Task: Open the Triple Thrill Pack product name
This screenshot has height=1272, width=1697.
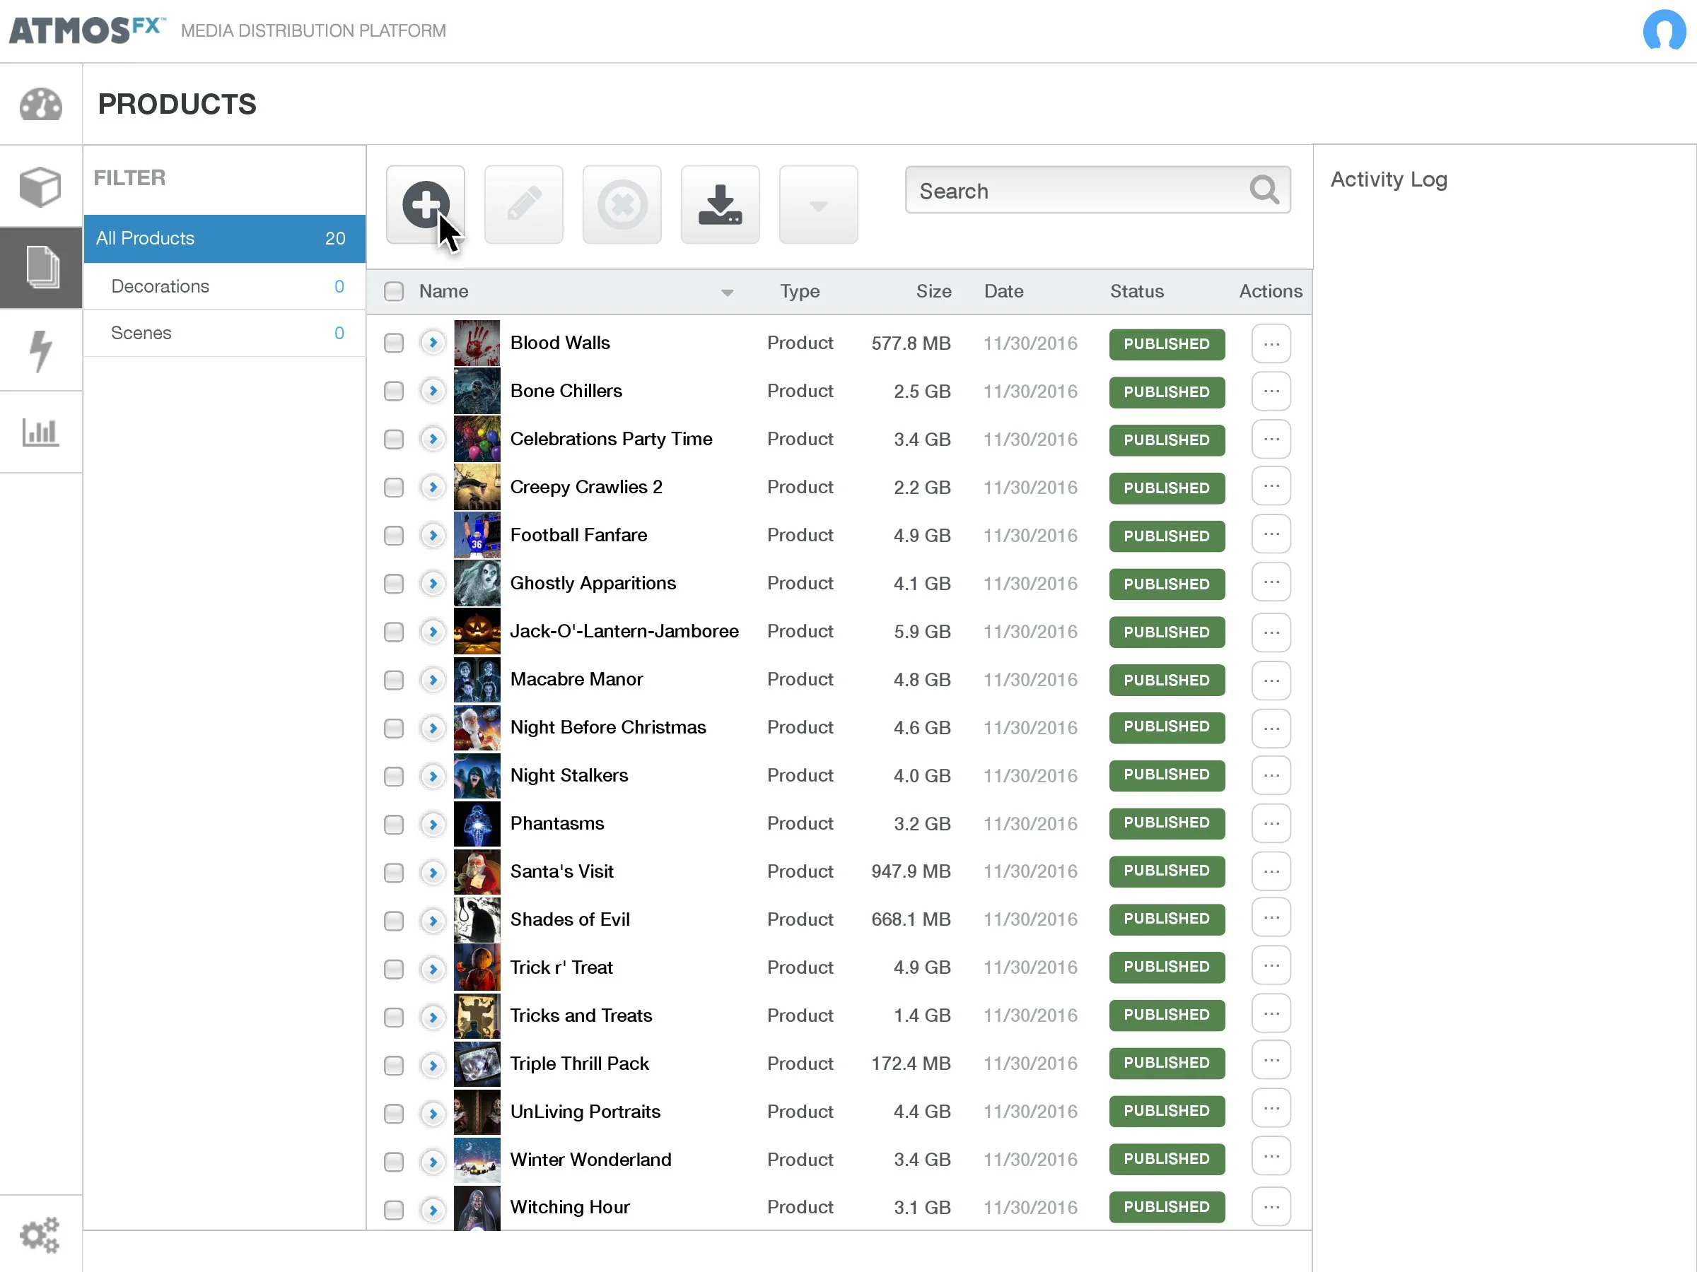Action: pos(579,1064)
